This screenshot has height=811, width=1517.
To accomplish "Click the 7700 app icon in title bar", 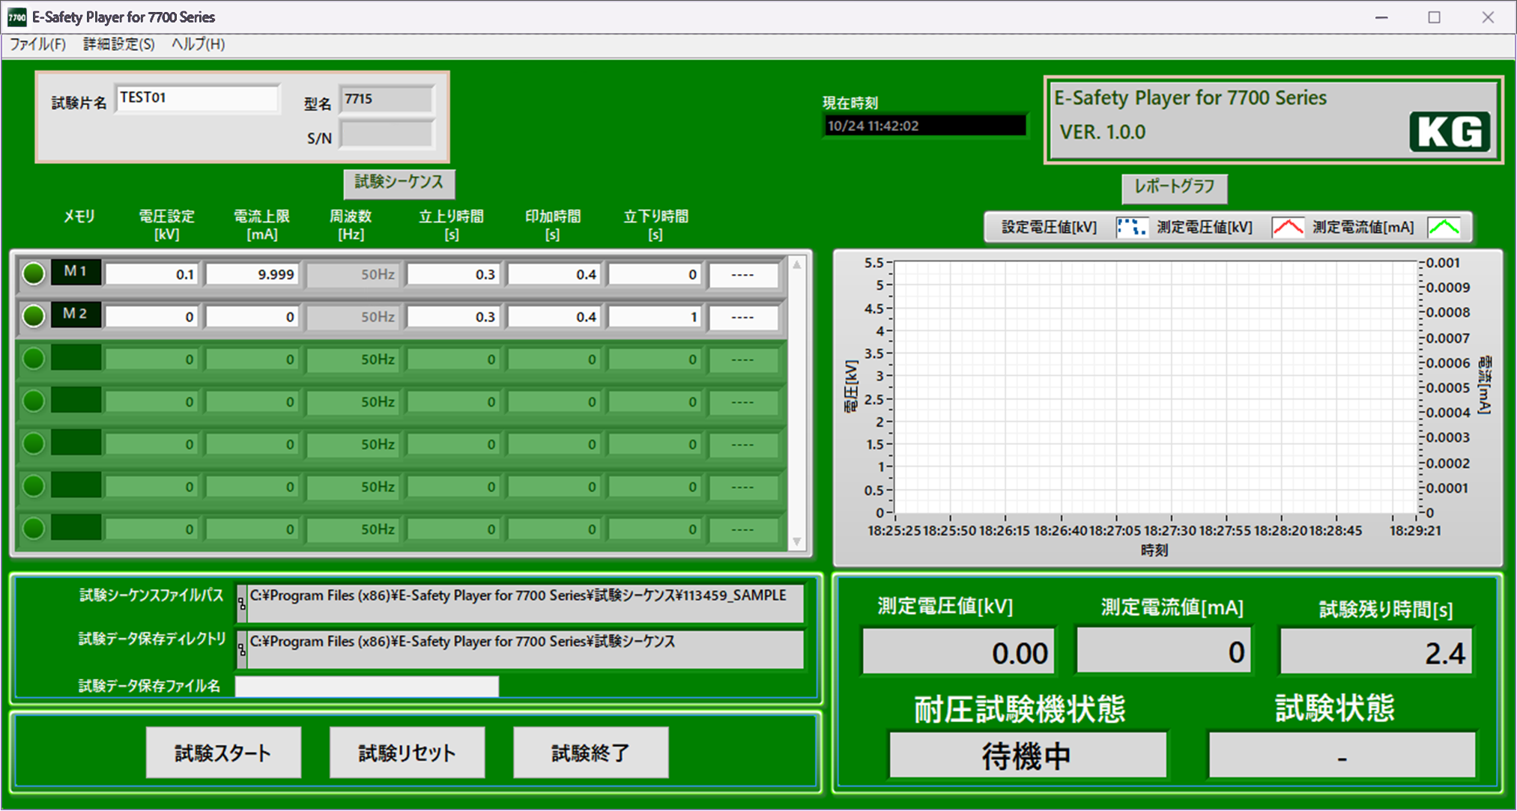I will pos(16,17).
